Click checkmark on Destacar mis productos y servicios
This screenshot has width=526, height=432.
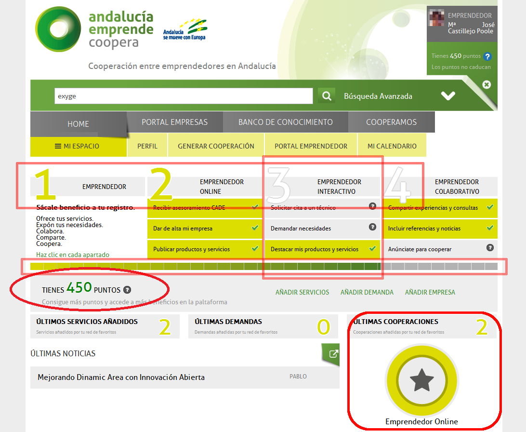tap(372, 248)
